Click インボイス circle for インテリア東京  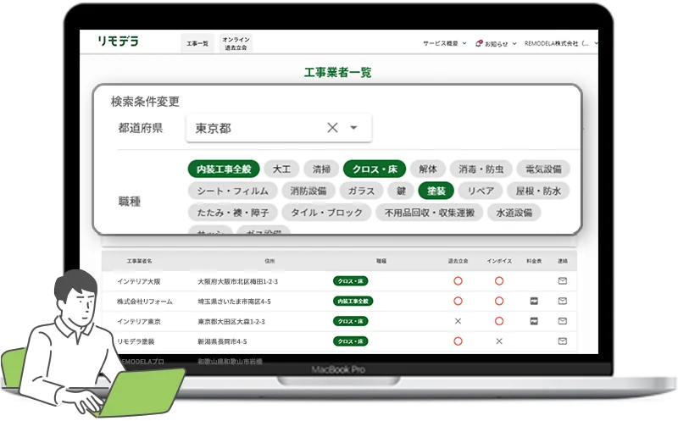point(499,321)
